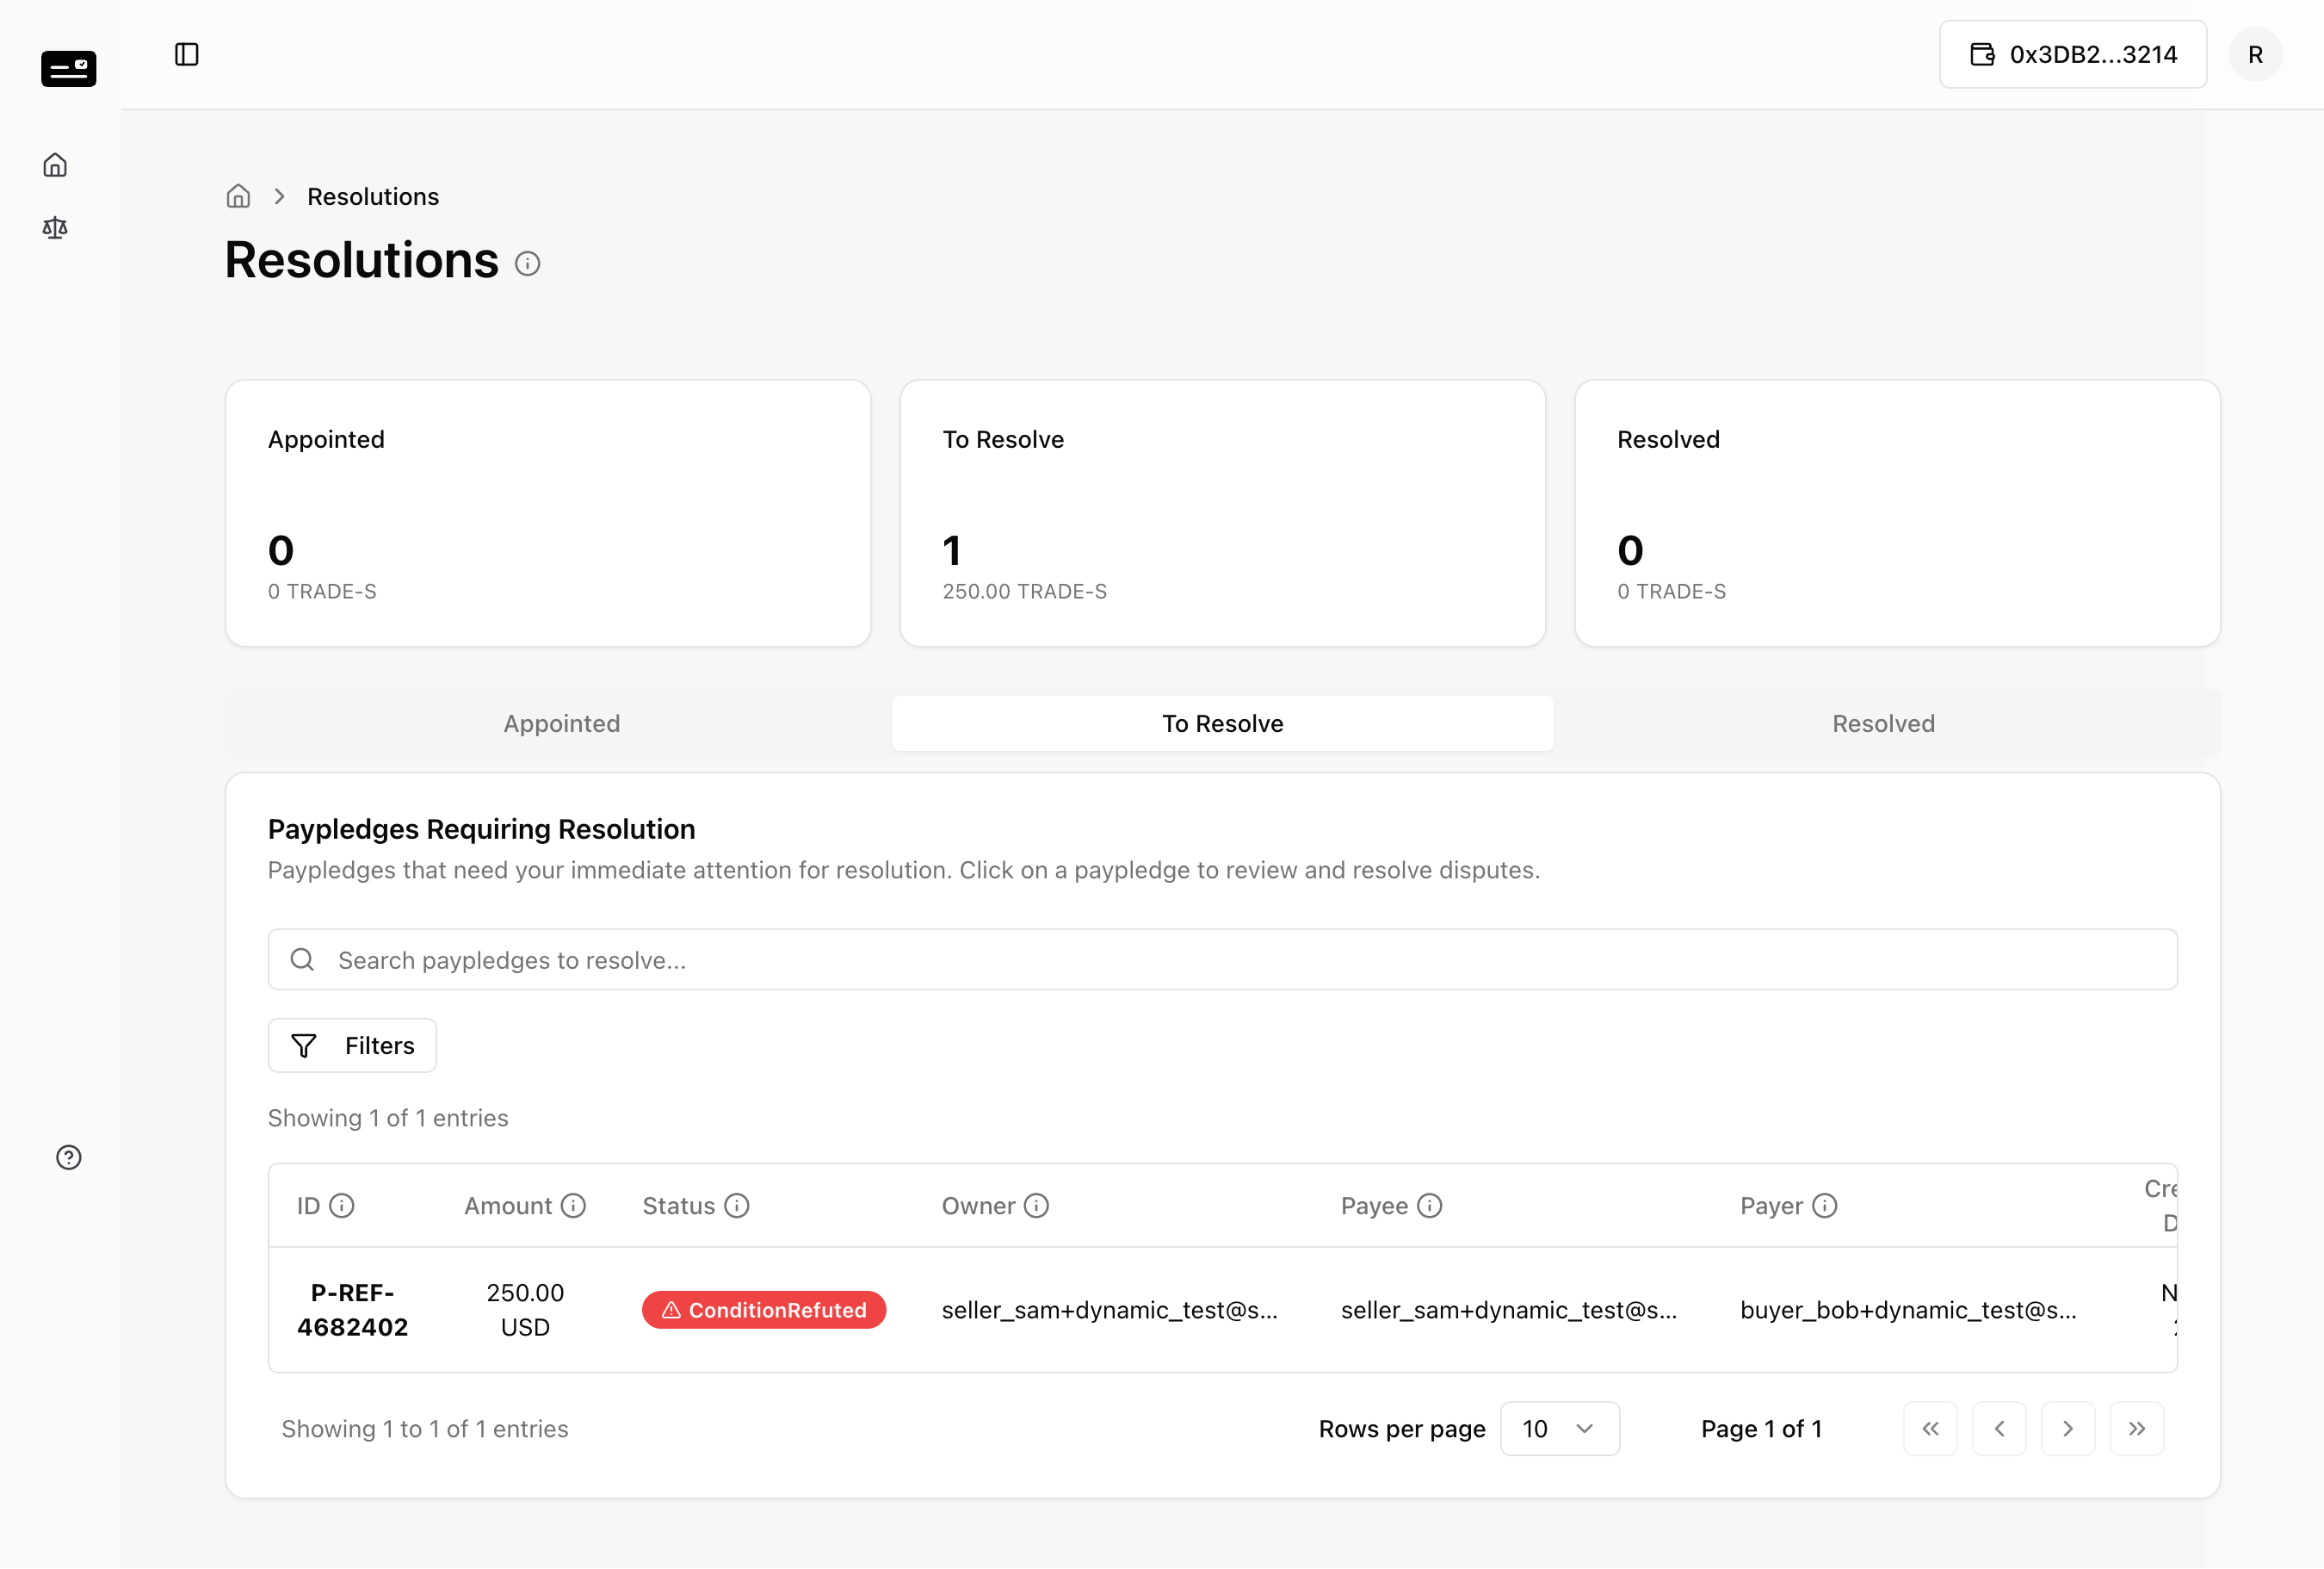Click the info icon beside Resolutions title
The image size is (2324, 1569).
tap(528, 264)
